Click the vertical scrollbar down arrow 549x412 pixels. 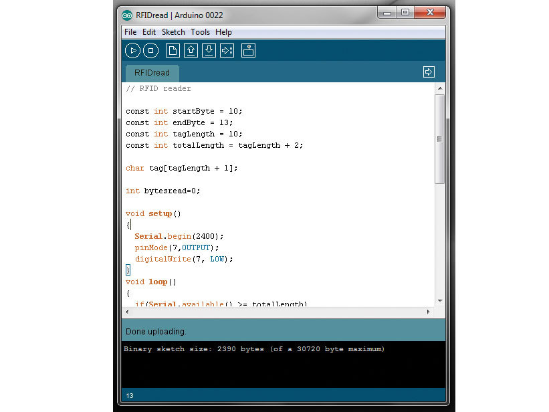pyautogui.click(x=440, y=301)
